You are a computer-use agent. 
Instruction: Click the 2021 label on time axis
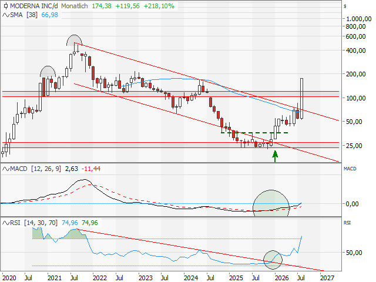(x=55, y=278)
